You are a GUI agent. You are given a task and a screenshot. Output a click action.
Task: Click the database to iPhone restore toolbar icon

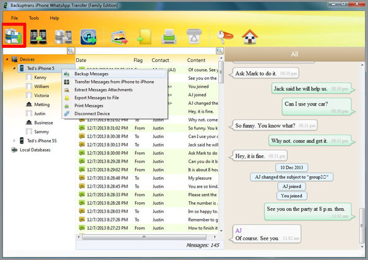63,37
